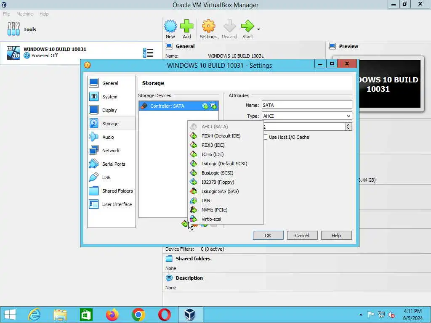This screenshot has height=323, width=431.
Task: Choose virtio-scsi controller
Action: pos(226,219)
